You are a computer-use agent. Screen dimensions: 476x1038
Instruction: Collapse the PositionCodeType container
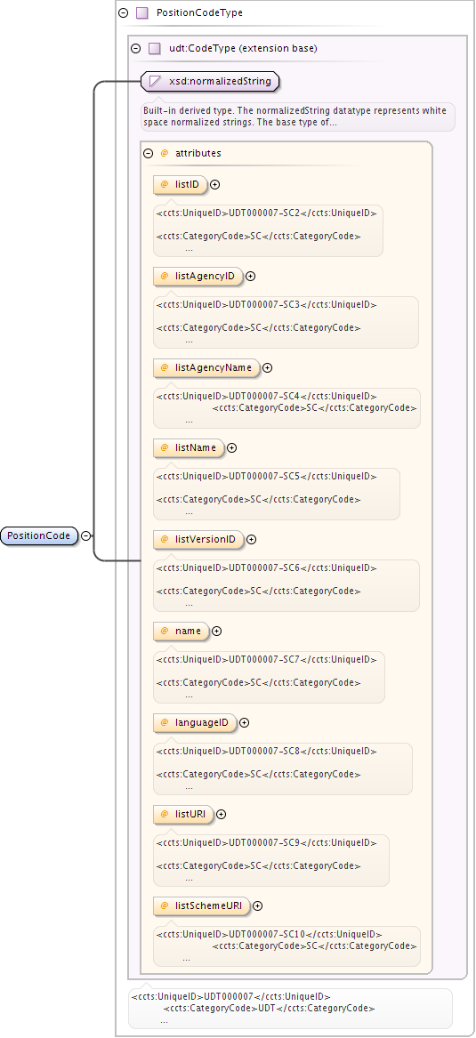point(123,12)
